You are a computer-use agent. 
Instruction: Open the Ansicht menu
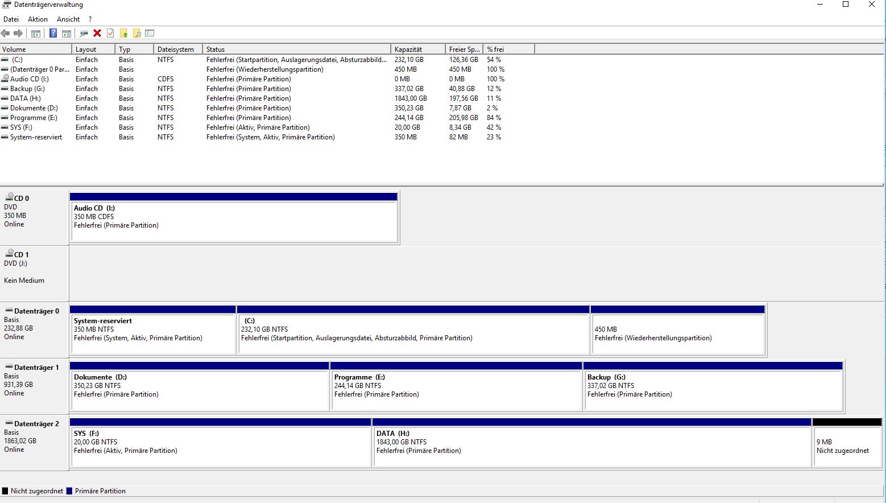coord(68,19)
